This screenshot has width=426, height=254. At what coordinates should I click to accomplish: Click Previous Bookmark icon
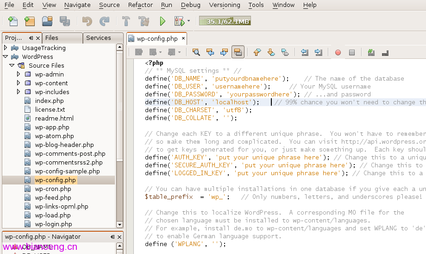pos(257,52)
